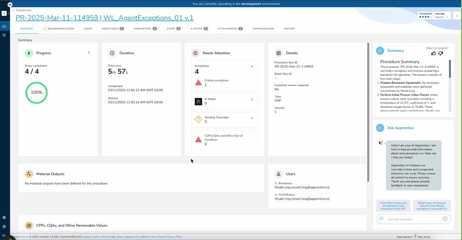Click the Users person icon
Viewport: 462px width, 240px height.
tap(279, 174)
